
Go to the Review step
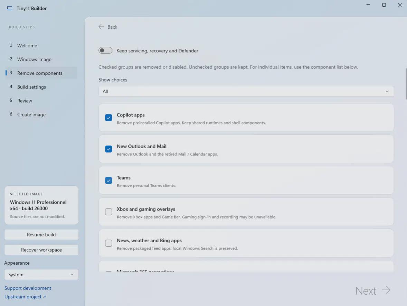tap(41, 101)
